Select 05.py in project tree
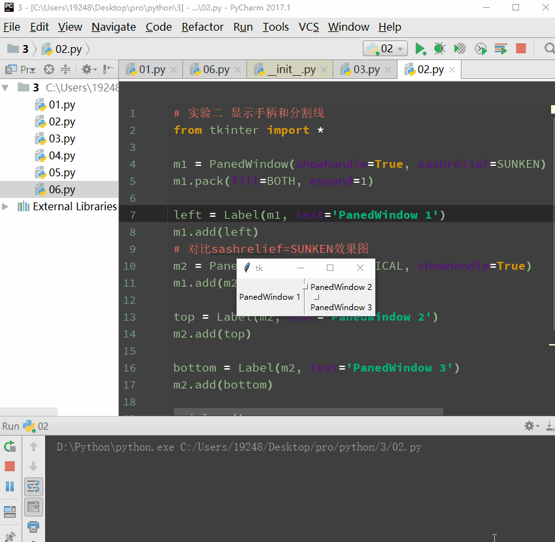The height and width of the screenshot is (542, 555). 55,172
